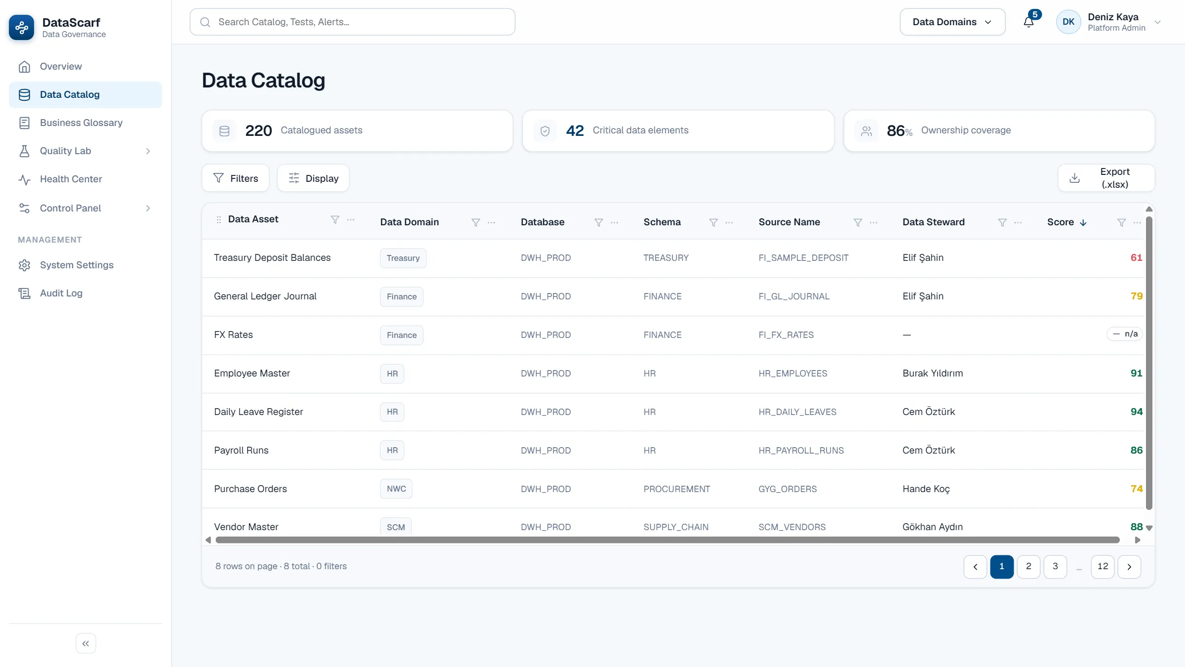
Task: Open more options for Data Asset column
Action: (351, 219)
